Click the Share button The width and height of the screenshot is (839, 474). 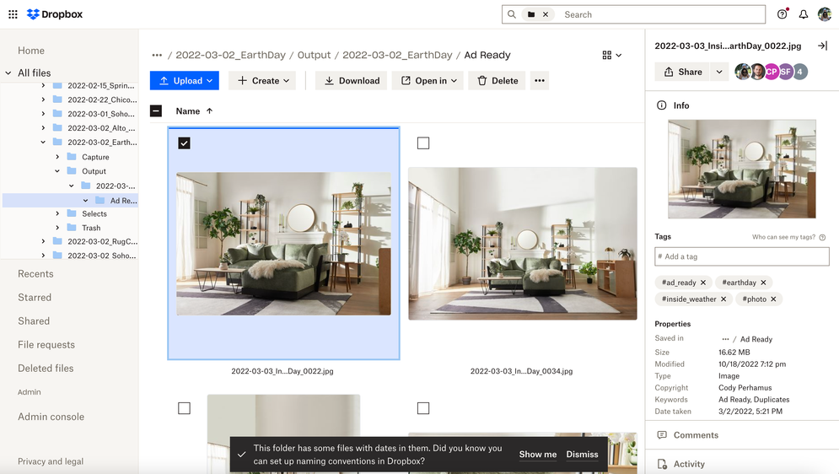tap(683, 72)
